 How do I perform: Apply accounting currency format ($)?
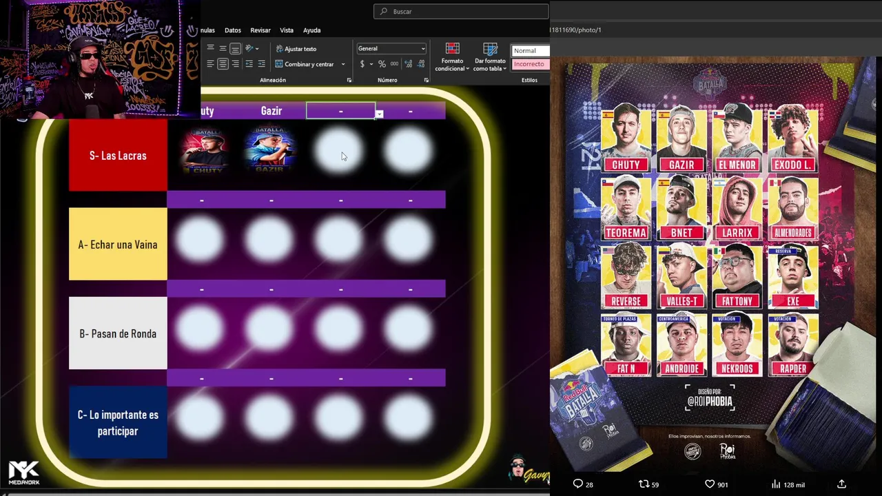click(362, 63)
